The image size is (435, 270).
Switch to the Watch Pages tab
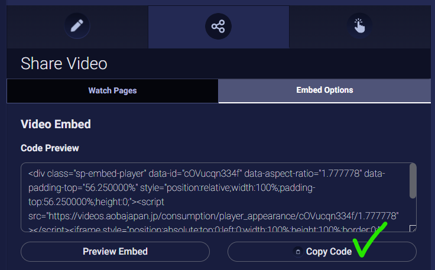click(x=112, y=91)
